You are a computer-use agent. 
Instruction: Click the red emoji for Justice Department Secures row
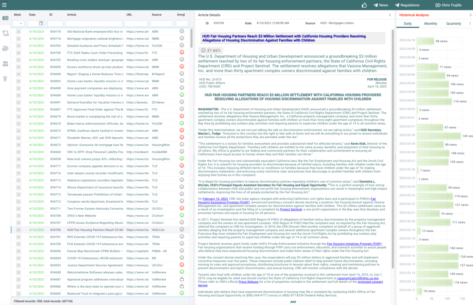[x=182, y=265]
